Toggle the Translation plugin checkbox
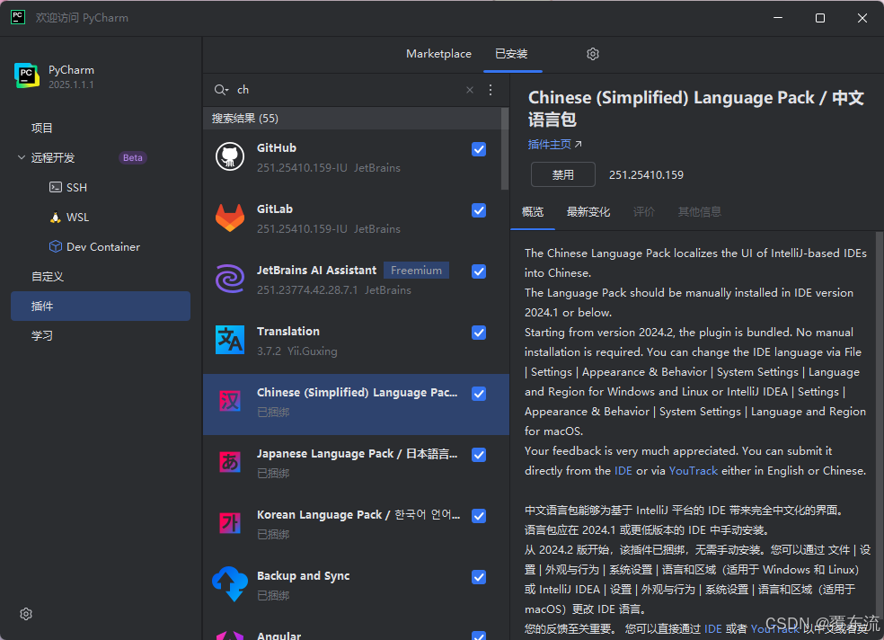The height and width of the screenshot is (640, 884). click(479, 333)
